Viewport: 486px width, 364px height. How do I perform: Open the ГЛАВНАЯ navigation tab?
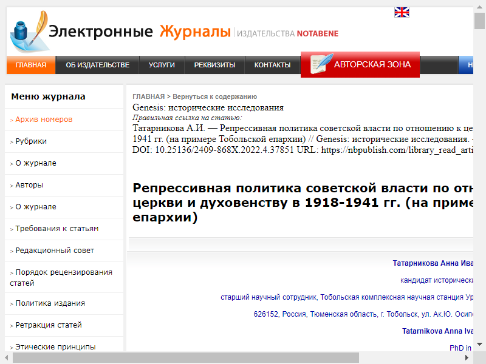[x=31, y=65]
